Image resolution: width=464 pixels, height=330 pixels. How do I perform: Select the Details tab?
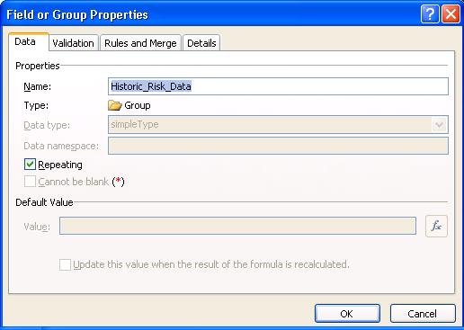click(x=201, y=43)
